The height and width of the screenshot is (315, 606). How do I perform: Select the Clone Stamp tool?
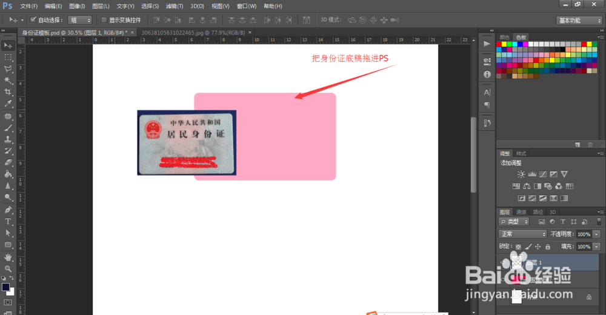tap(8, 139)
